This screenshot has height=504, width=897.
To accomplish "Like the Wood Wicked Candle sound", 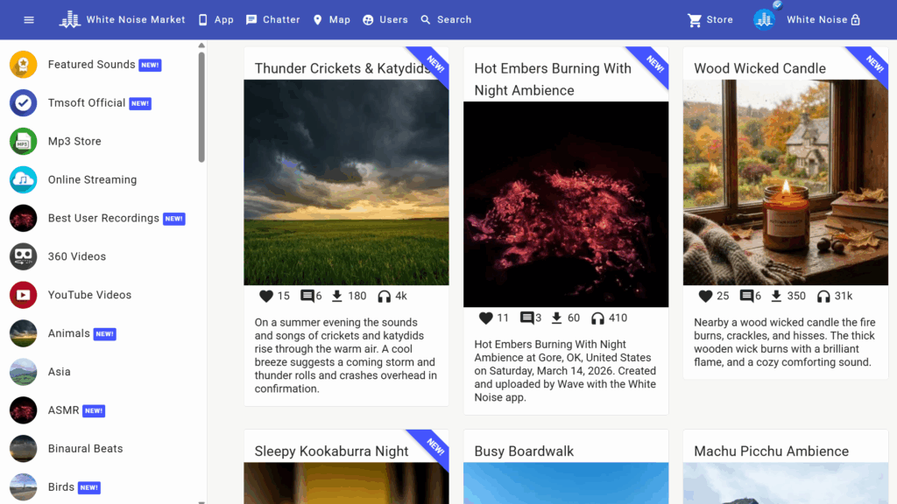I will click(705, 296).
